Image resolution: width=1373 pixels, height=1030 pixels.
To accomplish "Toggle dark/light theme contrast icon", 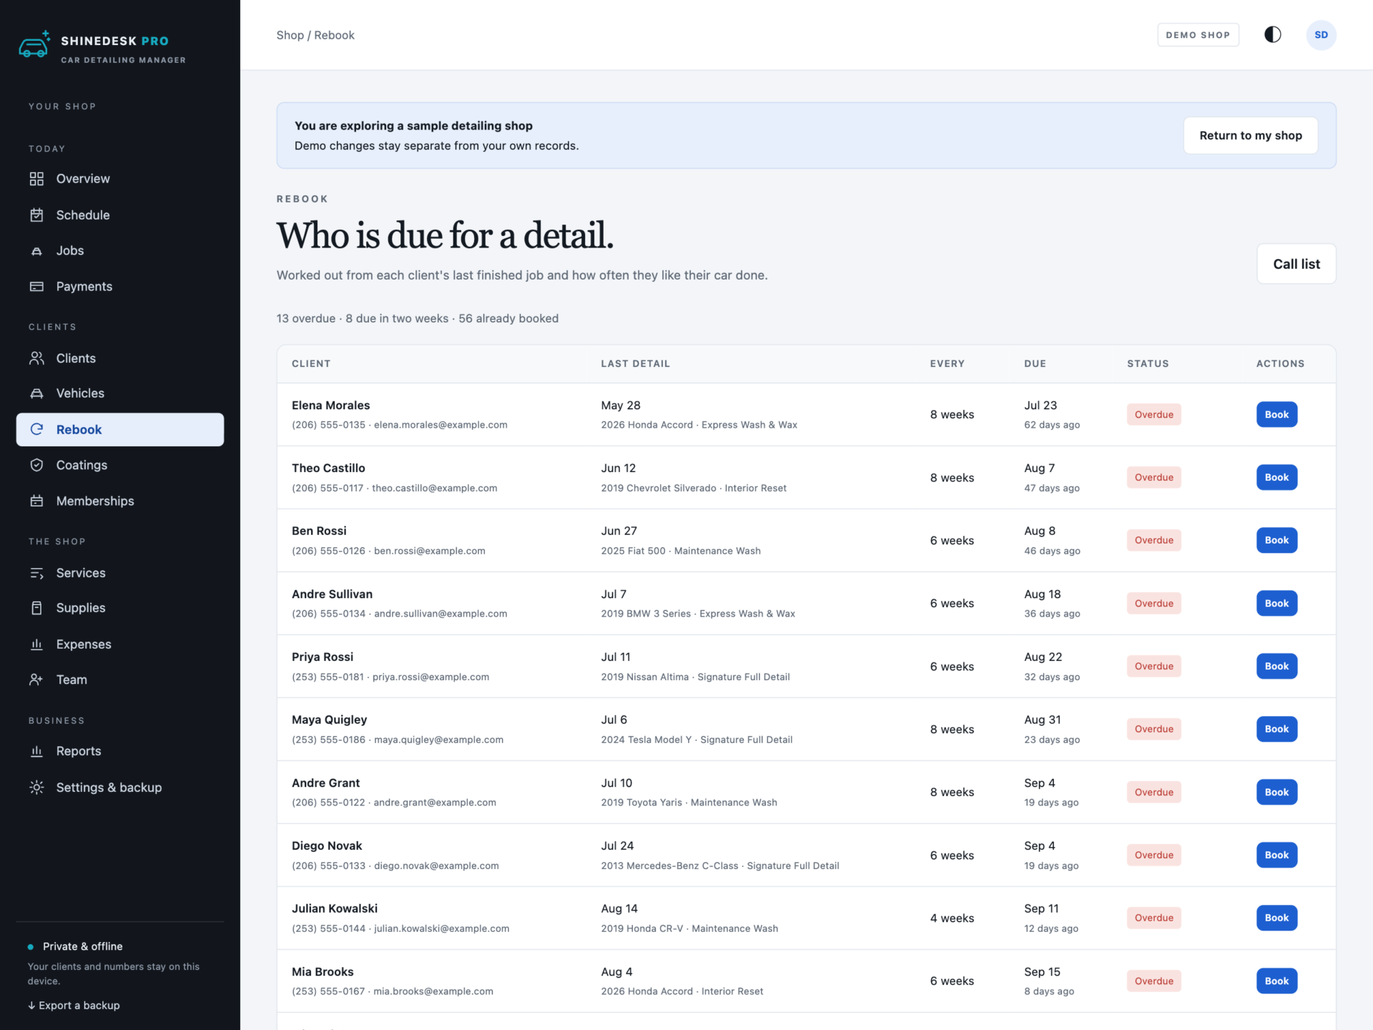I will [1273, 34].
